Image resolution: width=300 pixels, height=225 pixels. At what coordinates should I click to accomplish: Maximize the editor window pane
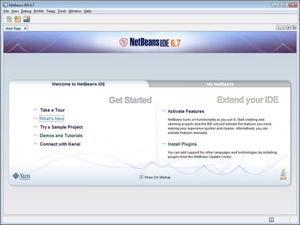pyautogui.click(x=294, y=28)
